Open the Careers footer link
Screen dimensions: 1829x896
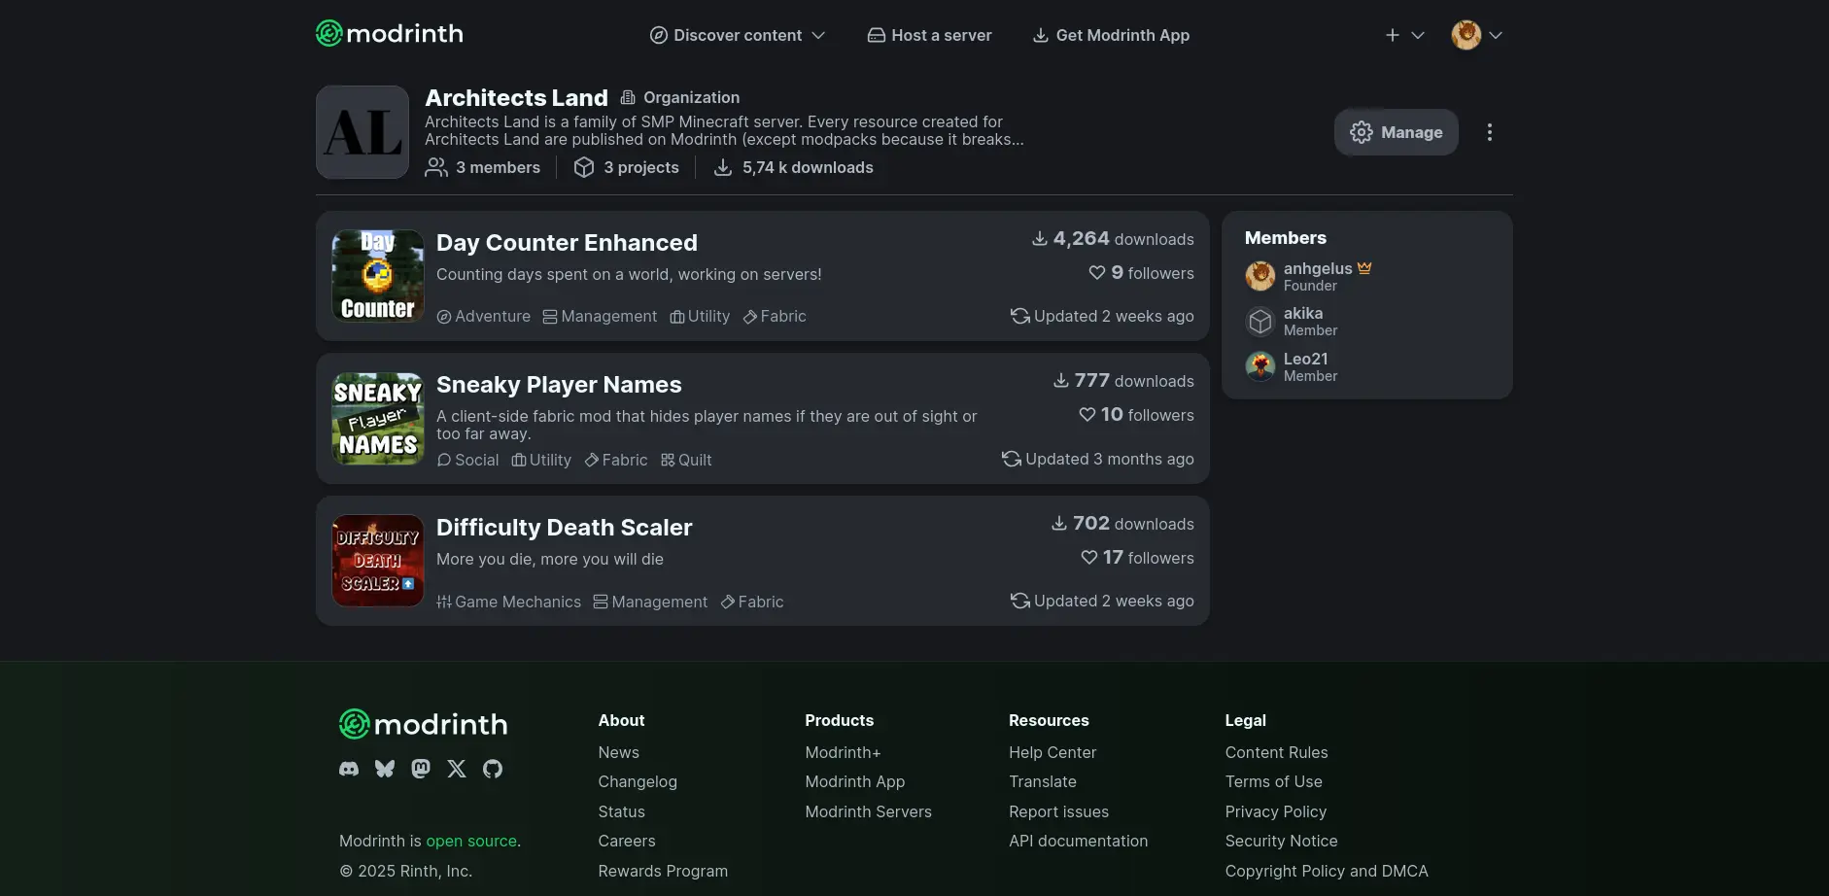coord(627,842)
